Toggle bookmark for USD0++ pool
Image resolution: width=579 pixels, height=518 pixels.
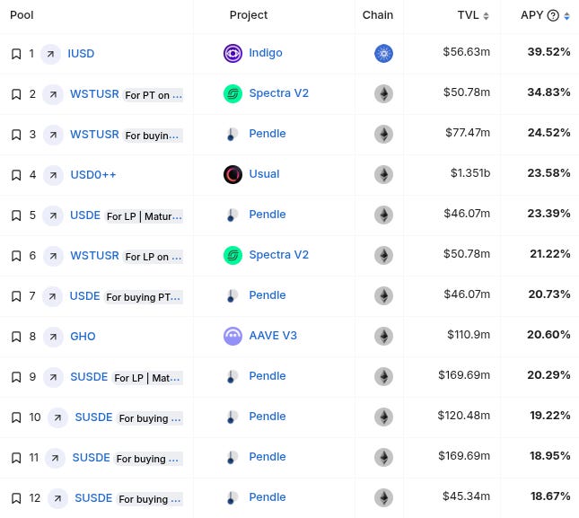coord(16,175)
